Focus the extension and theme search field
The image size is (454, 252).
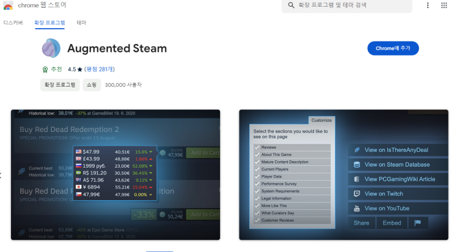347,5
